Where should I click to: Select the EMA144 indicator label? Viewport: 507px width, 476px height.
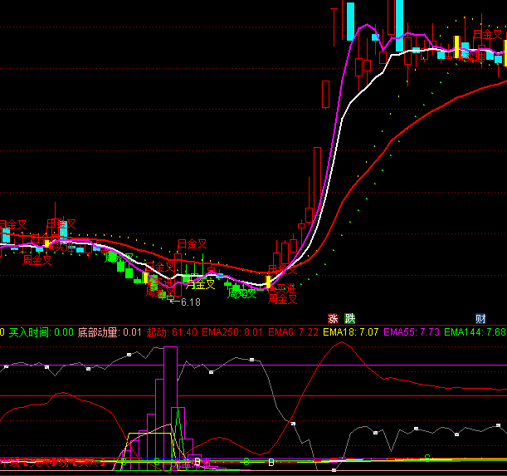463,332
